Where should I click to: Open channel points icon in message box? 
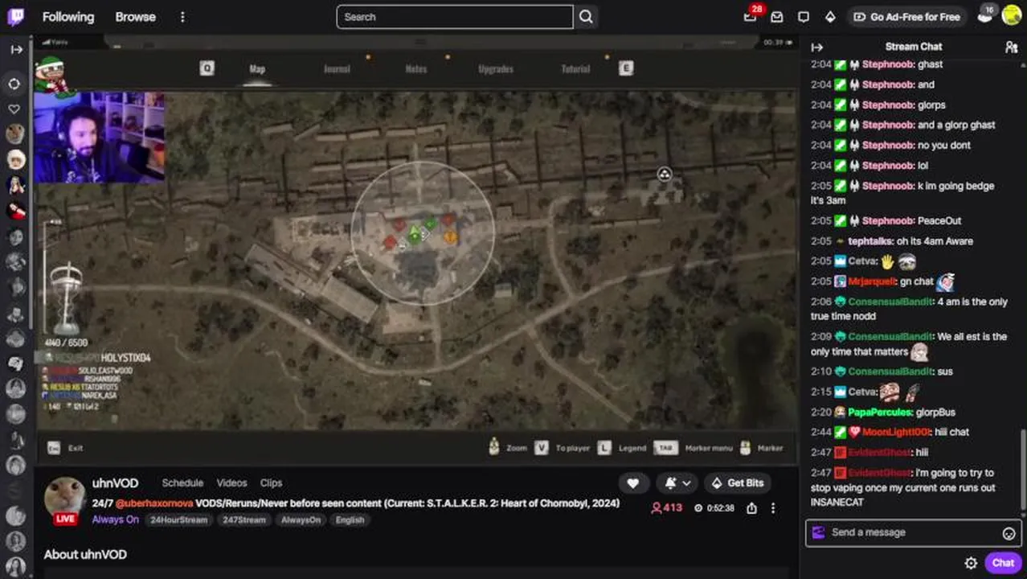819,532
